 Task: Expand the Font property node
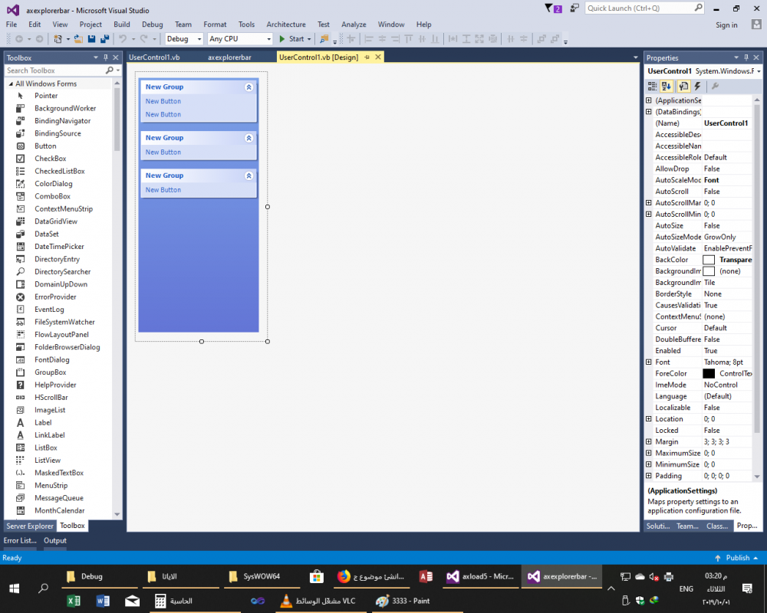(649, 362)
